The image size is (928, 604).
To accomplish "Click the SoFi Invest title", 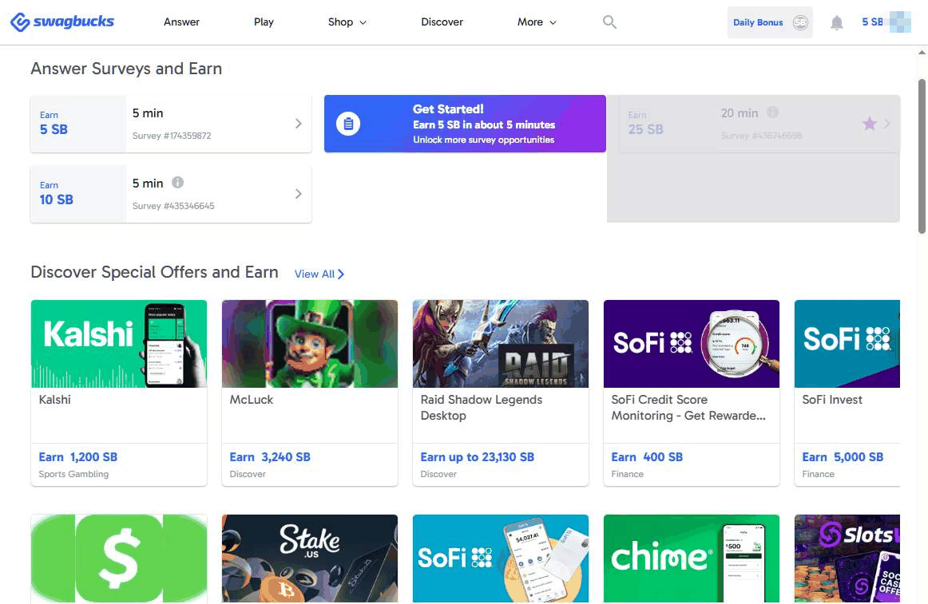I will click(x=832, y=399).
